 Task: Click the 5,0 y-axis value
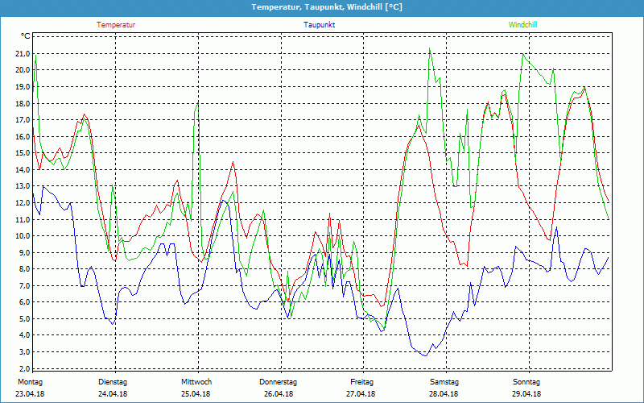(x=25, y=318)
